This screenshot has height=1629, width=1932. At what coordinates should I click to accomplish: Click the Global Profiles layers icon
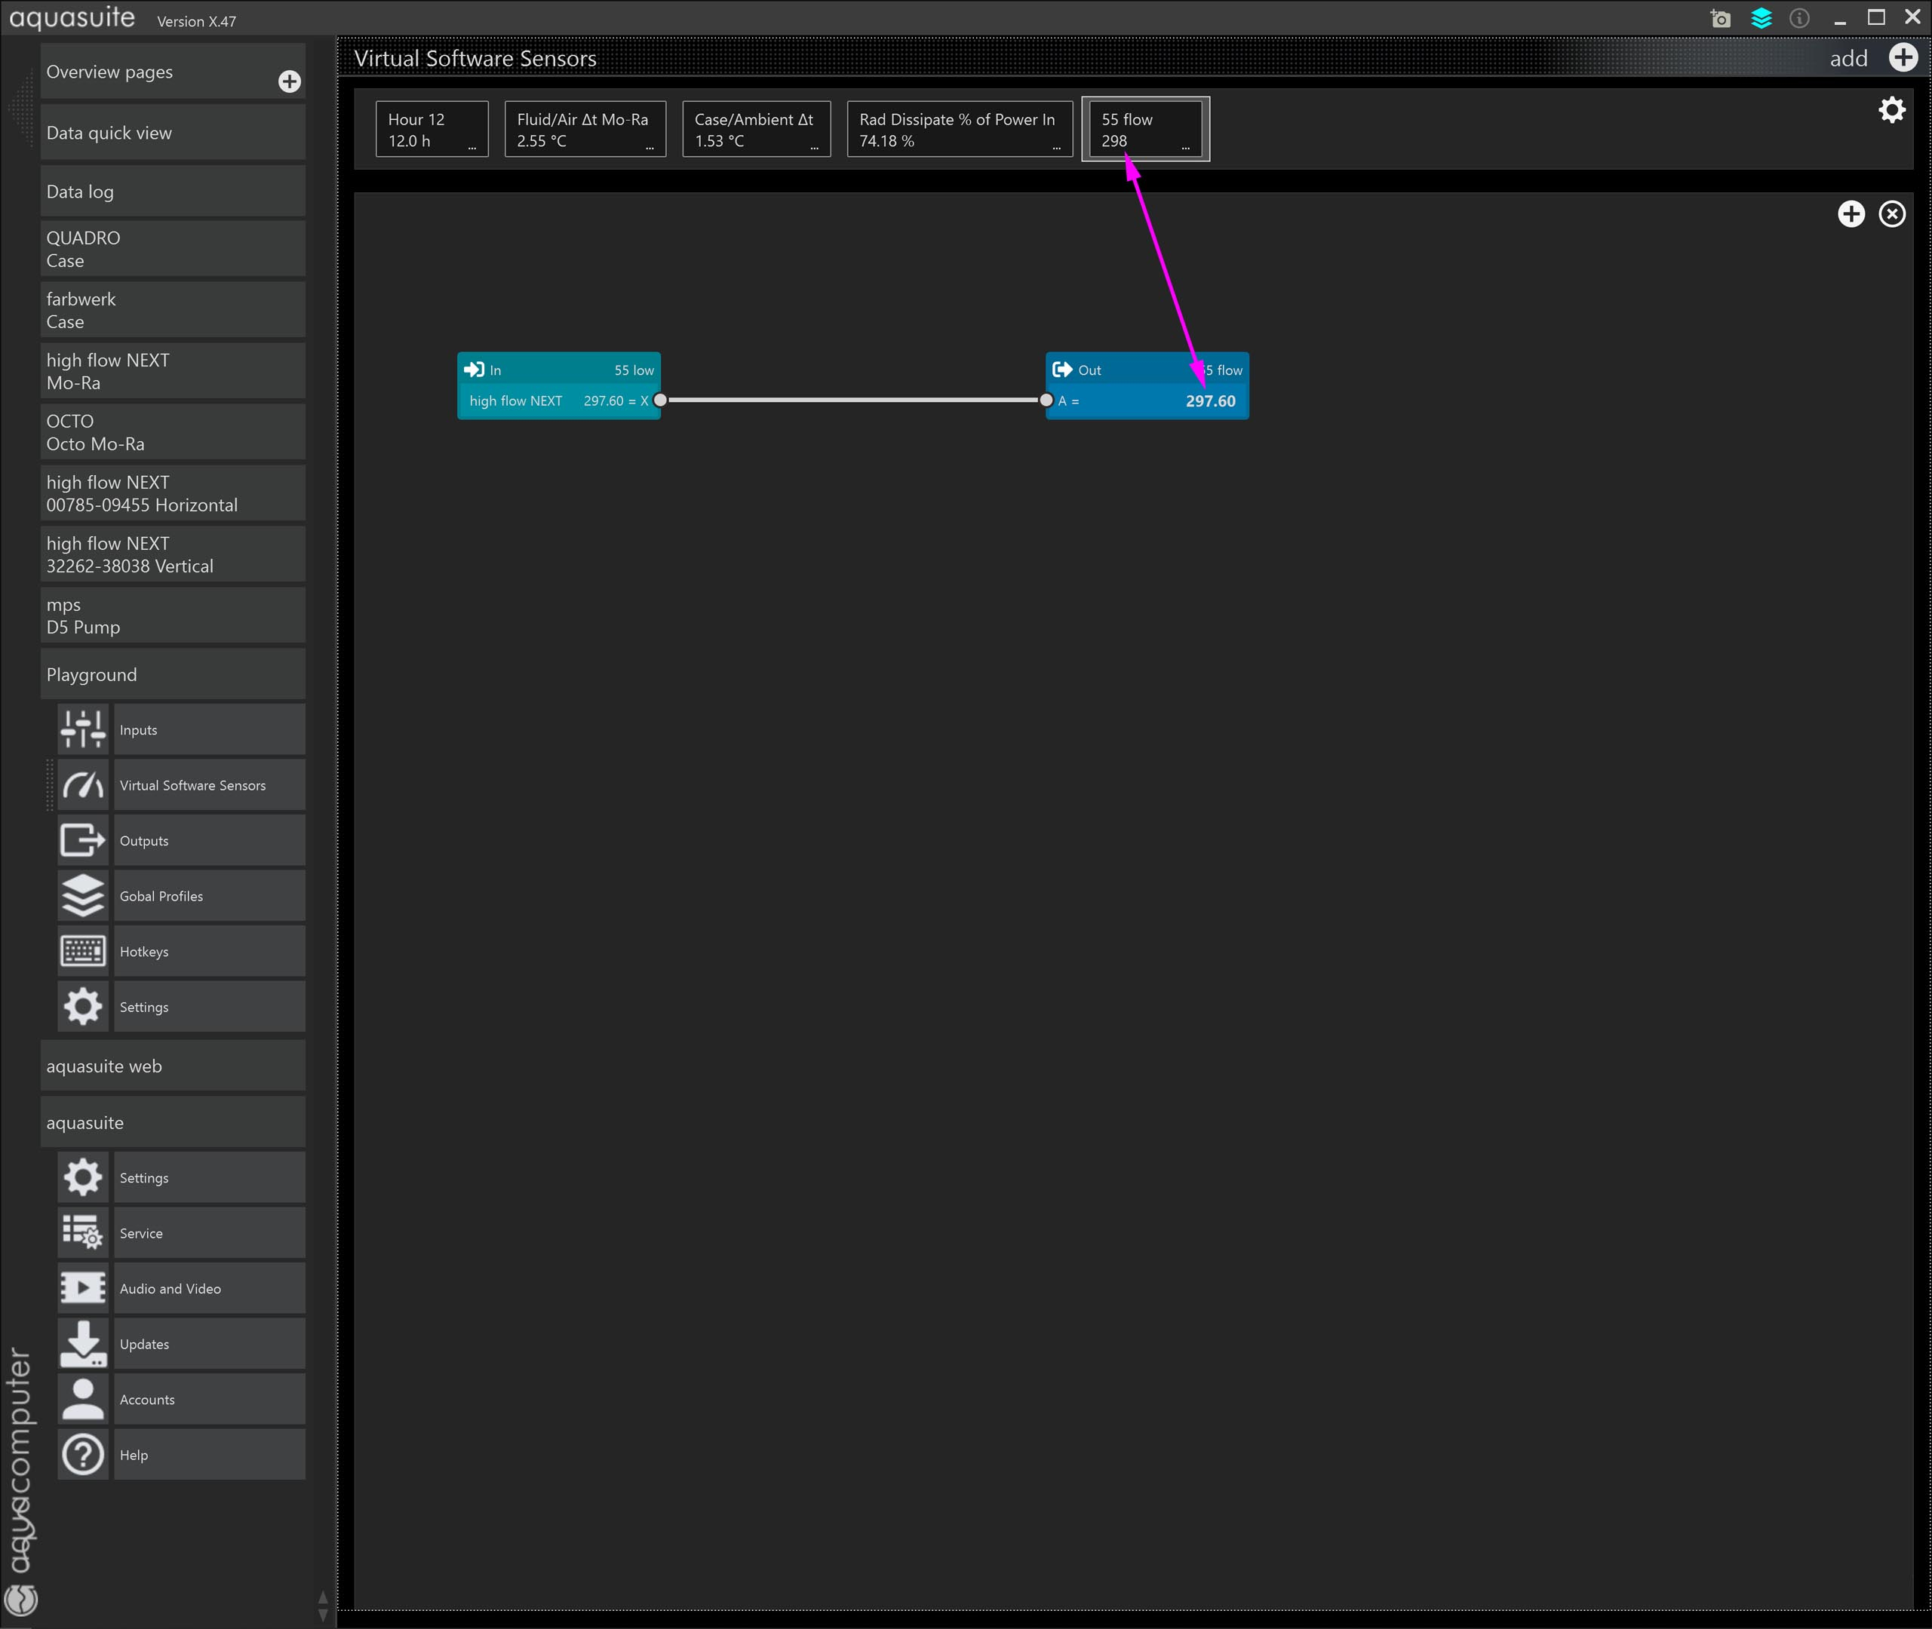click(x=83, y=896)
